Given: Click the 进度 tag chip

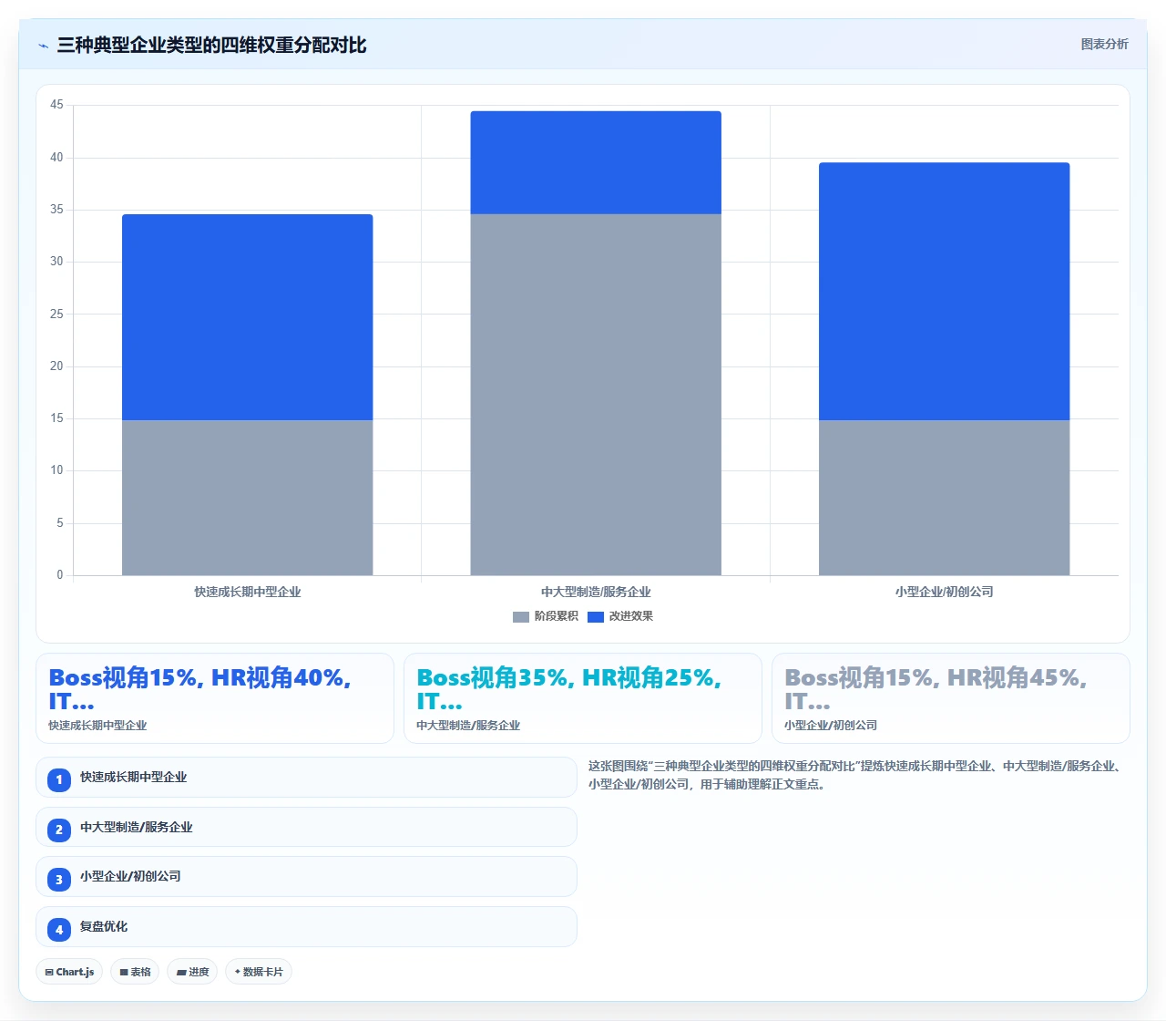Looking at the screenshot, I should click(192, 972).
